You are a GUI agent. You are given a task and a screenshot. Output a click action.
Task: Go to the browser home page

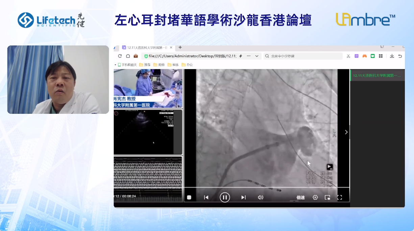click(128, 56)
